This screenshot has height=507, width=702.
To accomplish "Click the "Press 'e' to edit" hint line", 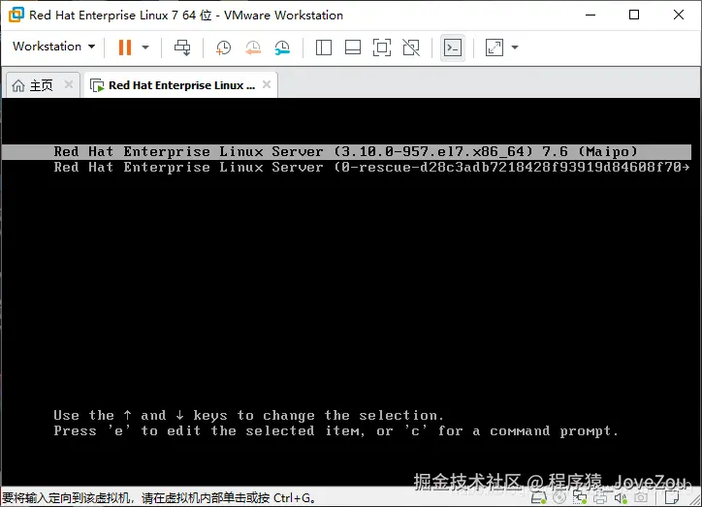I will coord(335,431).
